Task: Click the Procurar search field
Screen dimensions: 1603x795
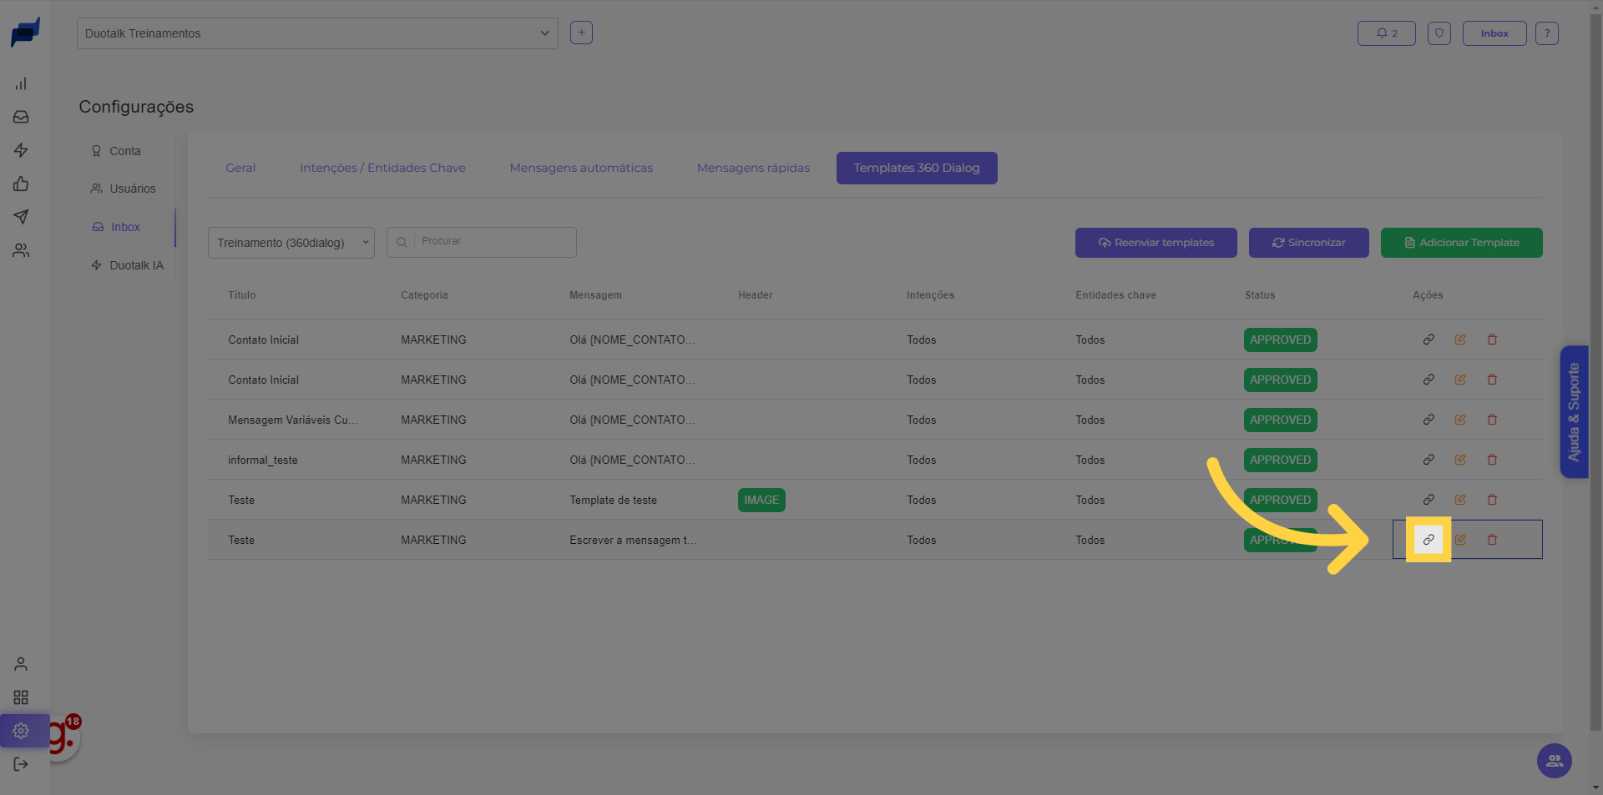Action: 493,242
